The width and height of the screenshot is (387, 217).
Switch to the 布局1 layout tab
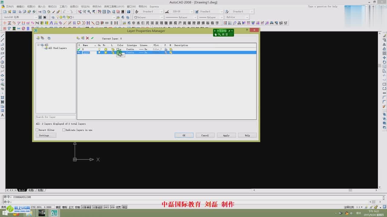[31, 190]
